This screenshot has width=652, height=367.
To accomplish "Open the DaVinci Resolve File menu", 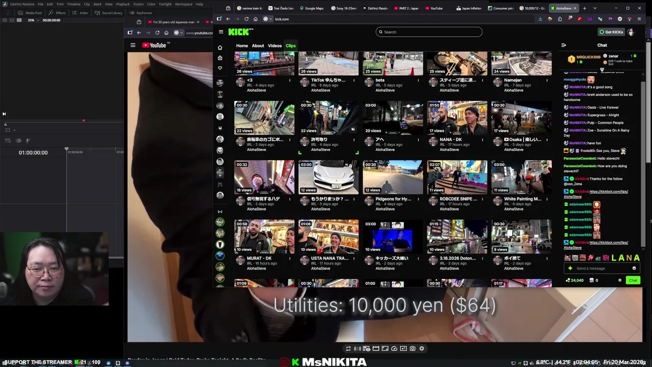I will [x=40, y=4].
